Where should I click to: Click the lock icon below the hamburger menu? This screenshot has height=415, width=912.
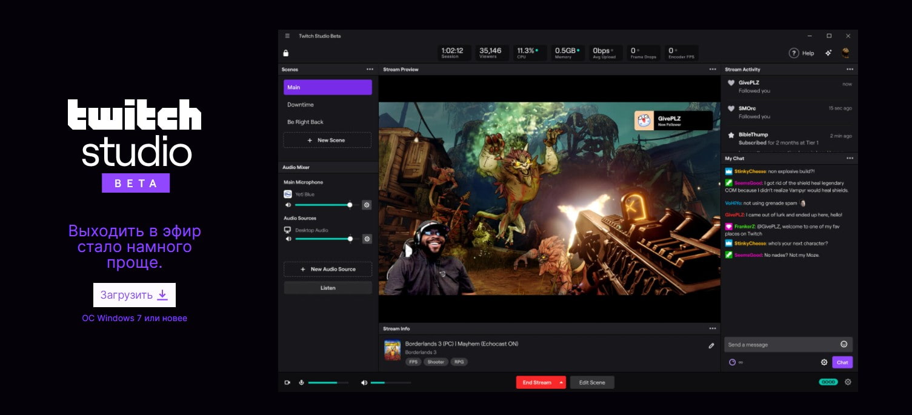click(x=286, y=53)
